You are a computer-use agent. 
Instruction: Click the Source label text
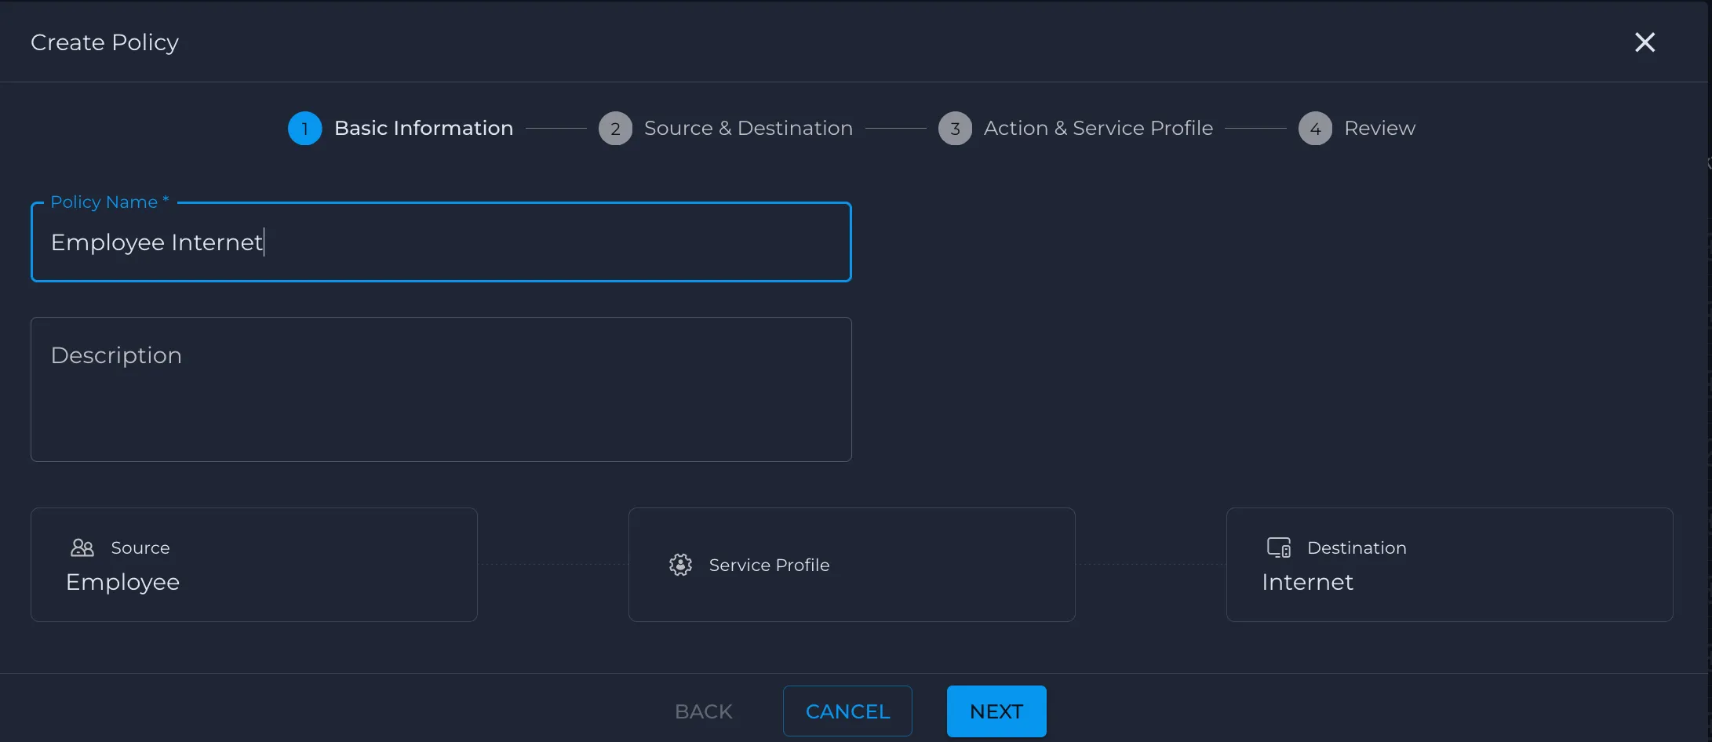140,547
